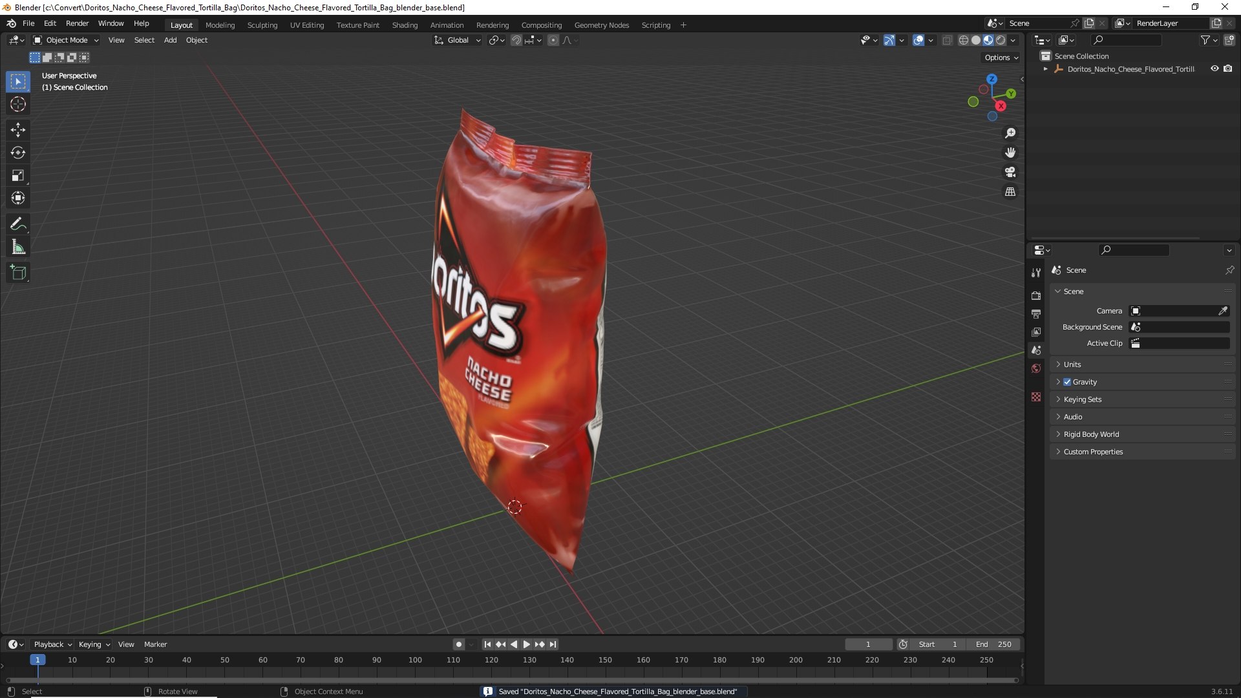Select the Transform tool

pyautogui.click(x=18, y=198)
